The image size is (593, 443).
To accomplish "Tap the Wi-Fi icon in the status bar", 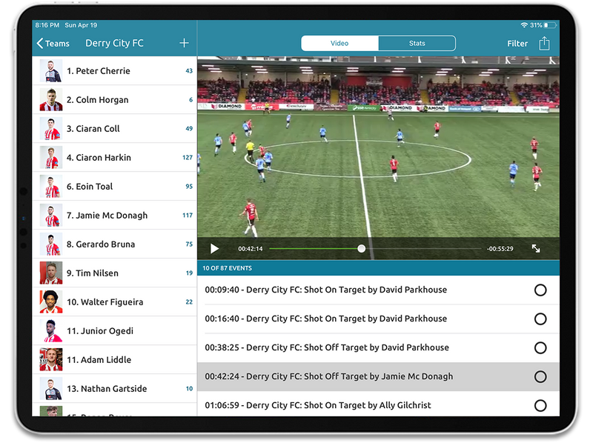I will (x=523, y=22).
